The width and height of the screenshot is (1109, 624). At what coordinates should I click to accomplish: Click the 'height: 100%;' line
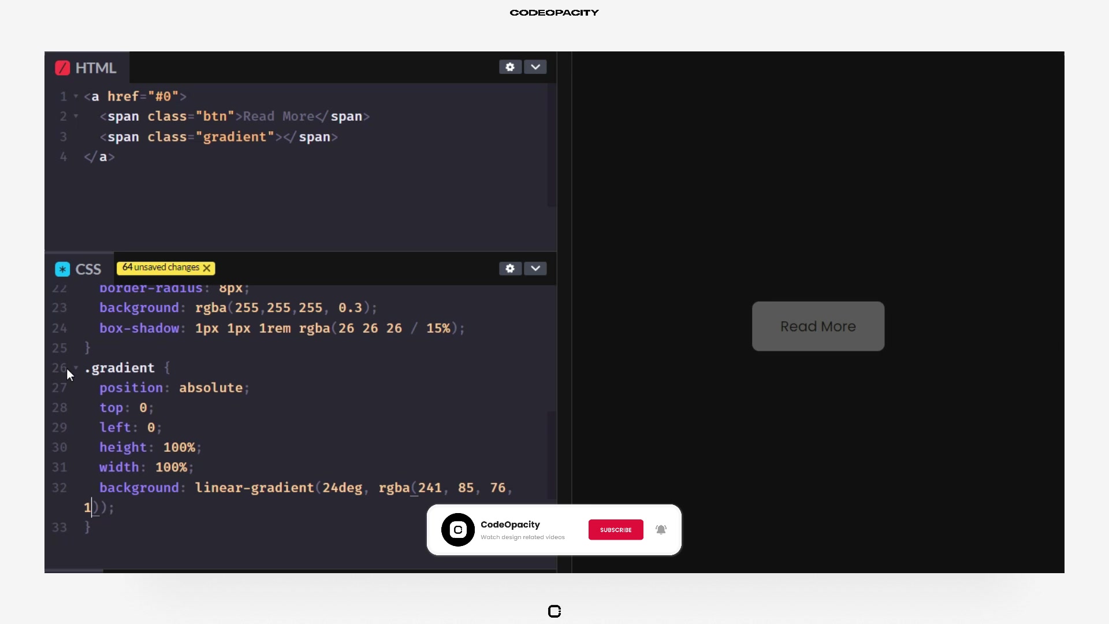pos(150,447)
